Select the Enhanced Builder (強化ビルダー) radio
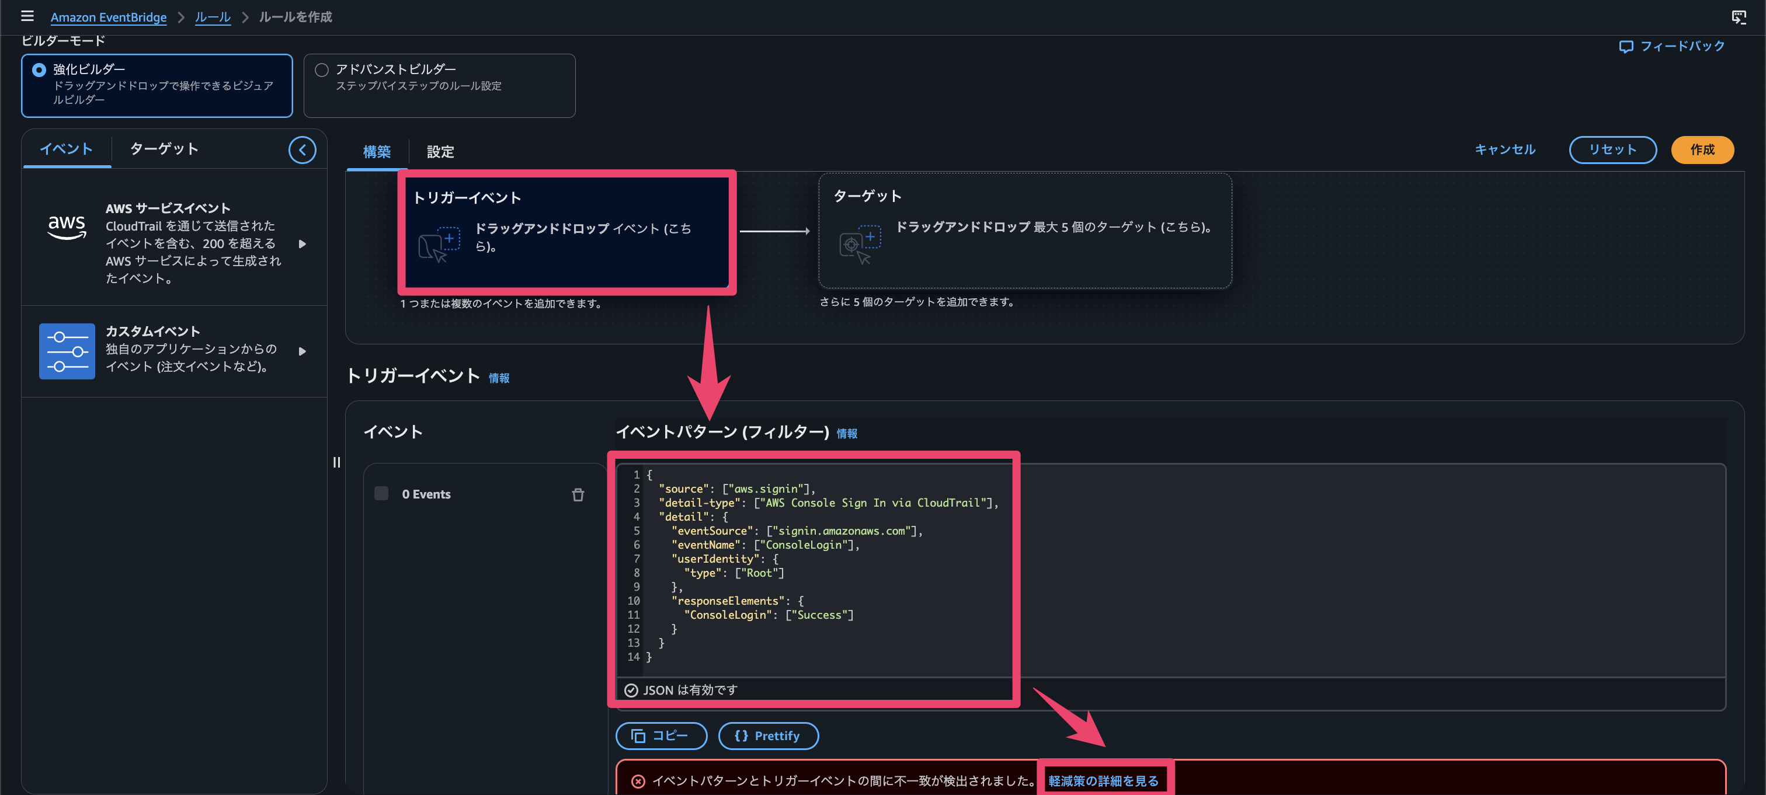This screenshot has height=795, width=1766. (x=39, y=70)
